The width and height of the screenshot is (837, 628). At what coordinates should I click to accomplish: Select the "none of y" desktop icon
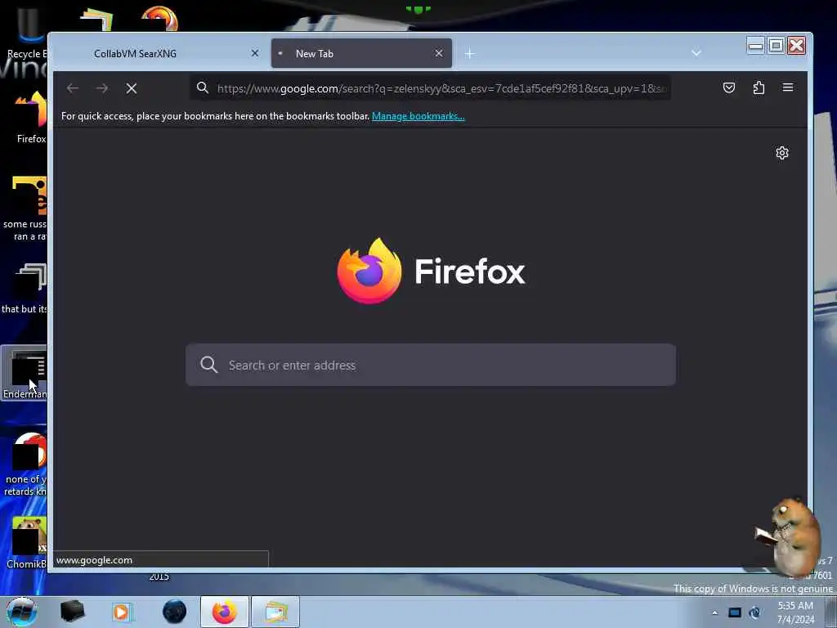25,464
